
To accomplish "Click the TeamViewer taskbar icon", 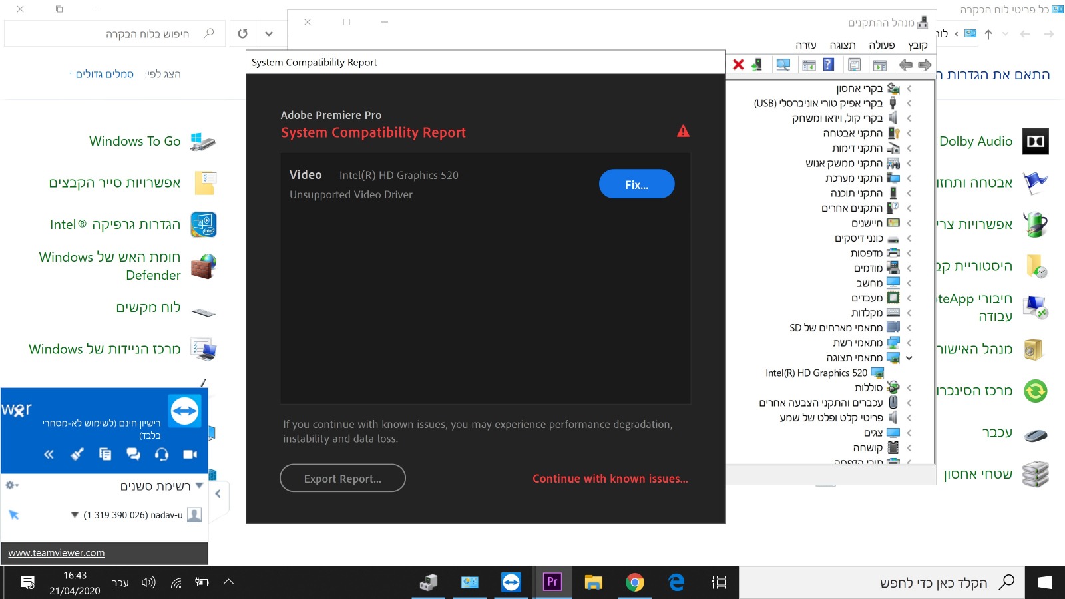I will tap(511, 582).
